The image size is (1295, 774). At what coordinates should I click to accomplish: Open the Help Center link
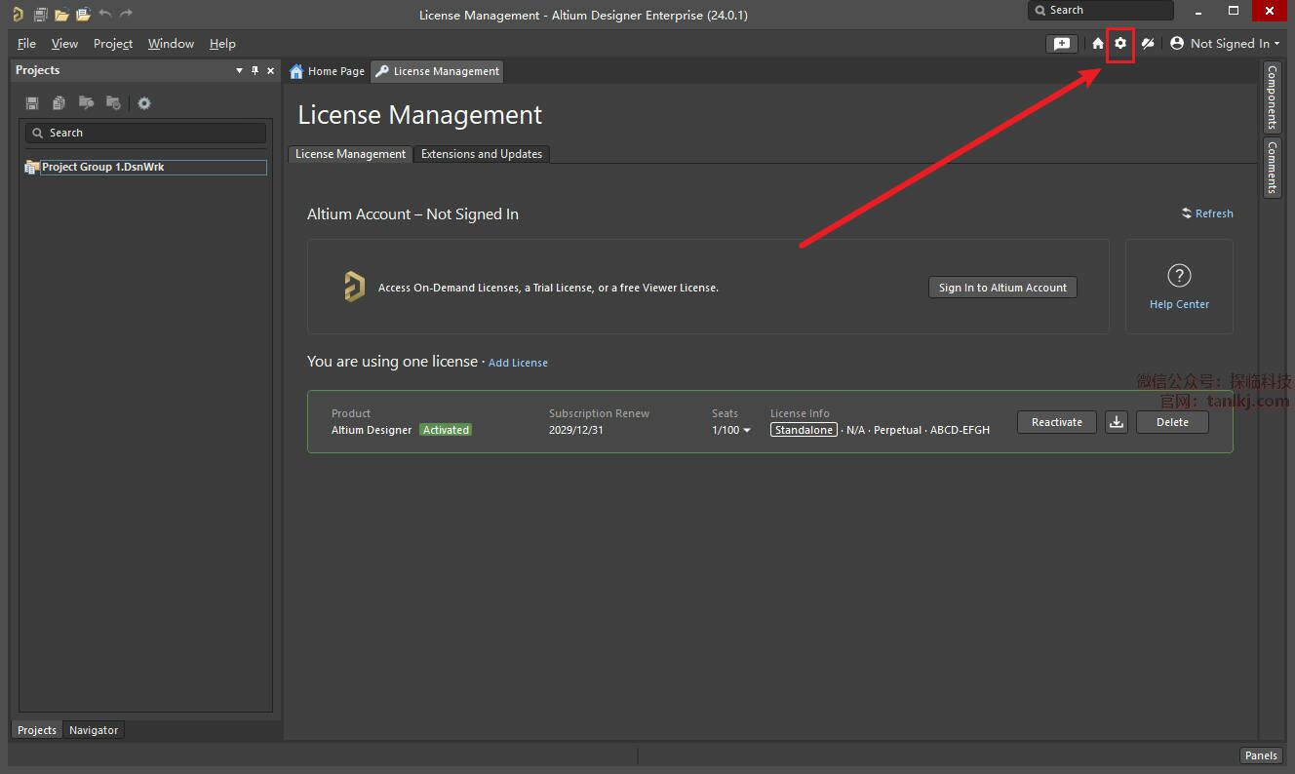1179,304
